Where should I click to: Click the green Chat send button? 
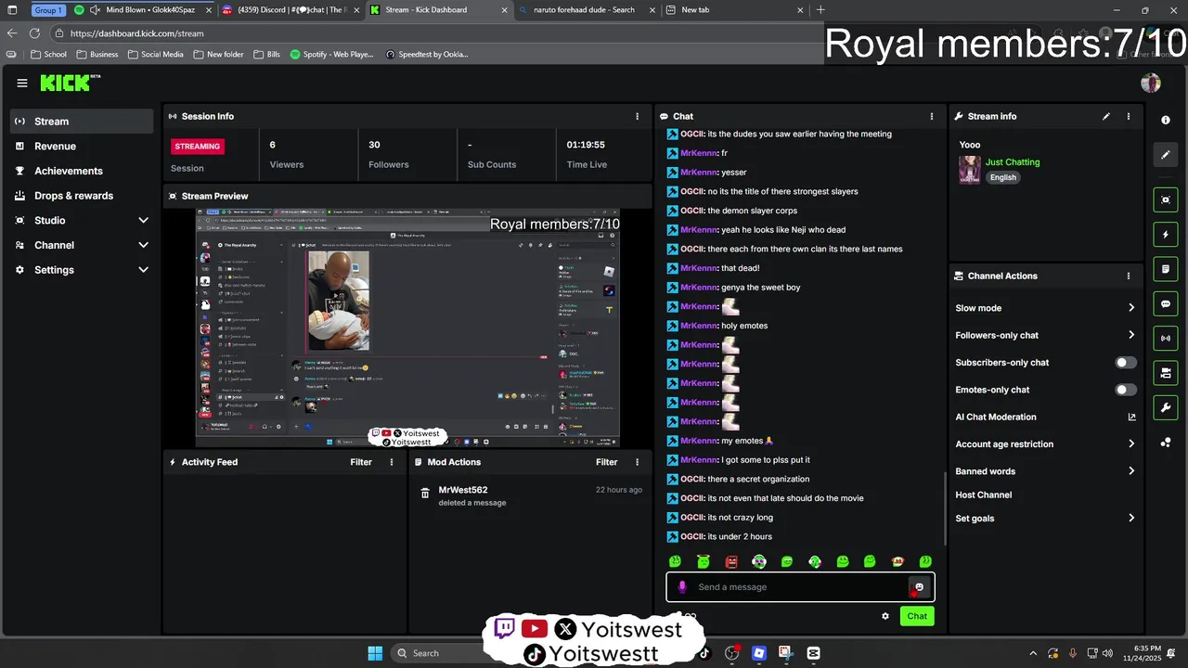coord(917,616)
